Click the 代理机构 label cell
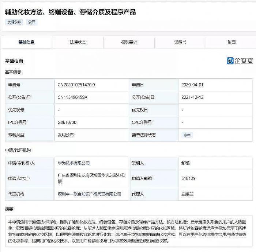 tap(30, 194)
